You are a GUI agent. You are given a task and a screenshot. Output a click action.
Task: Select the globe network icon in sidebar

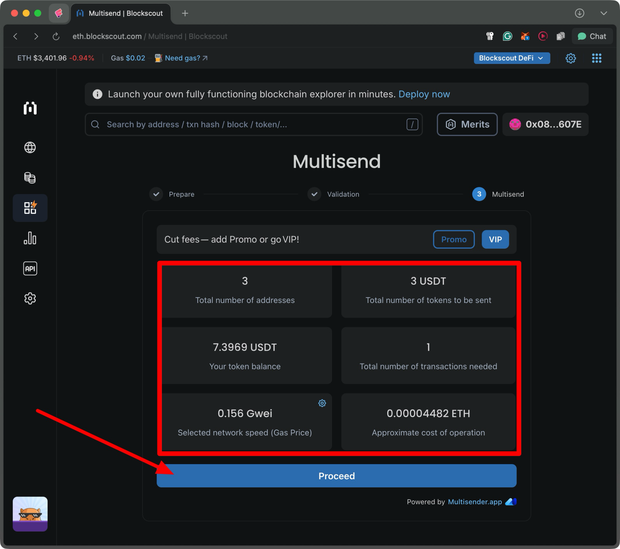30,148
